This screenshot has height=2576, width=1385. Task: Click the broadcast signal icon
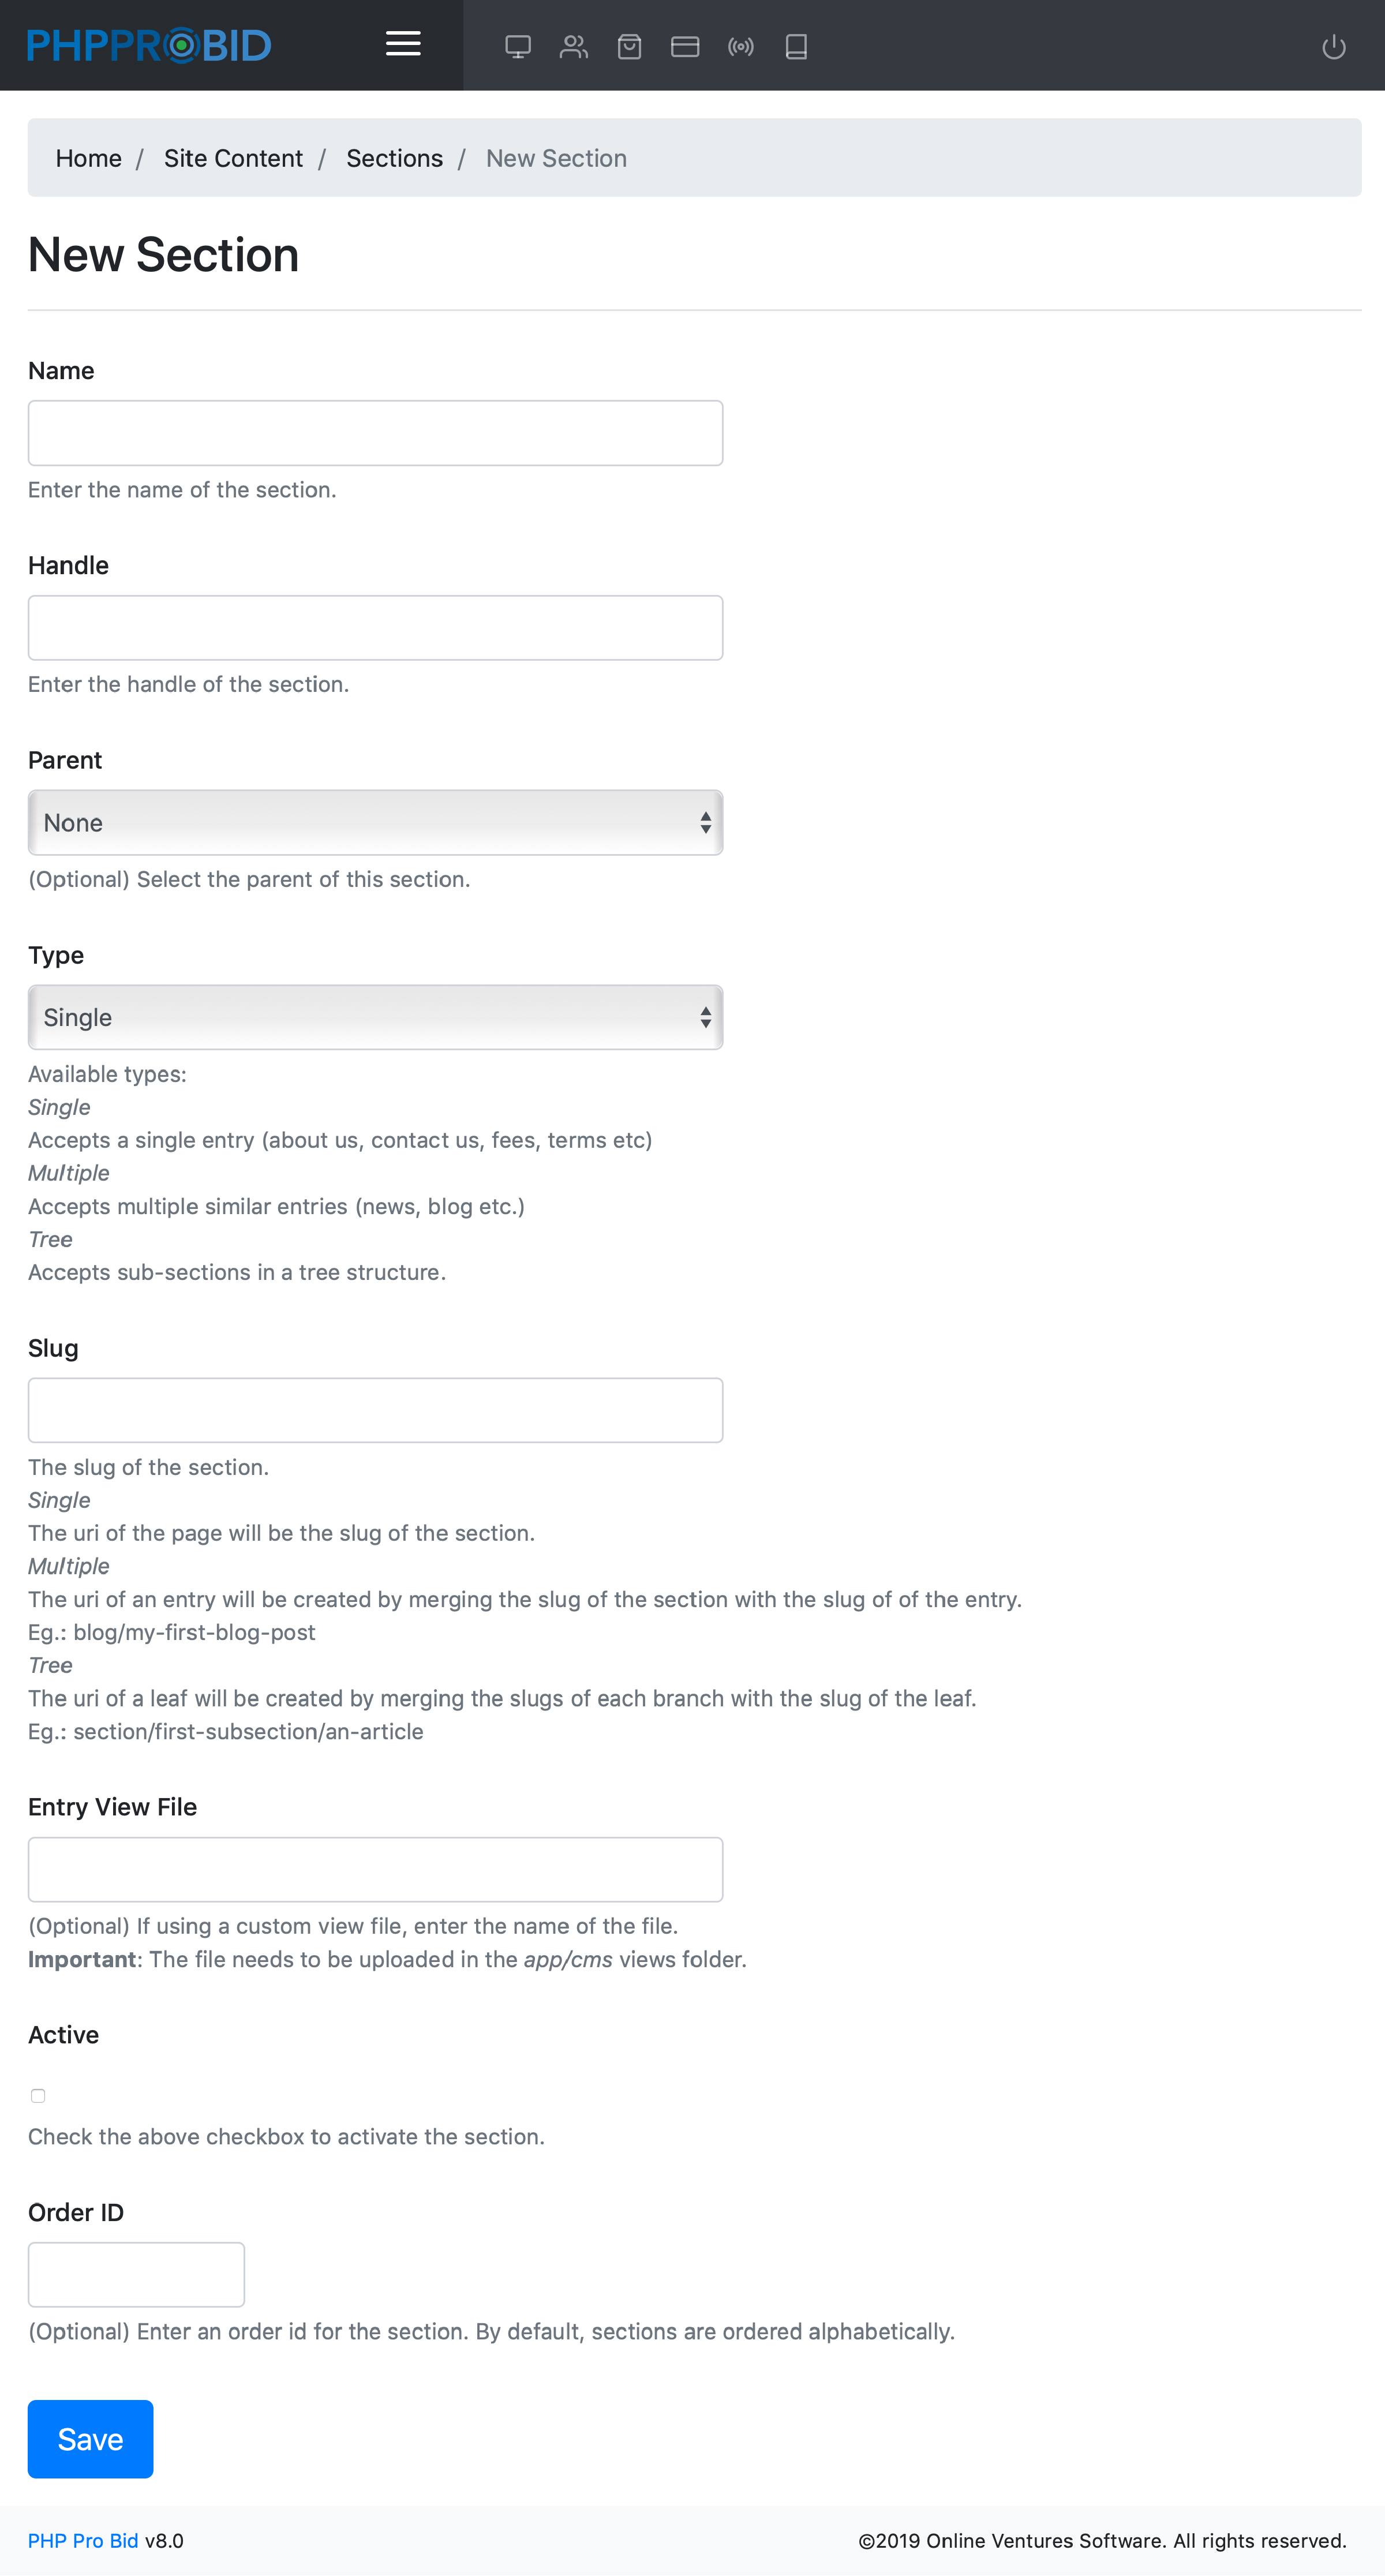click(741, 47)
